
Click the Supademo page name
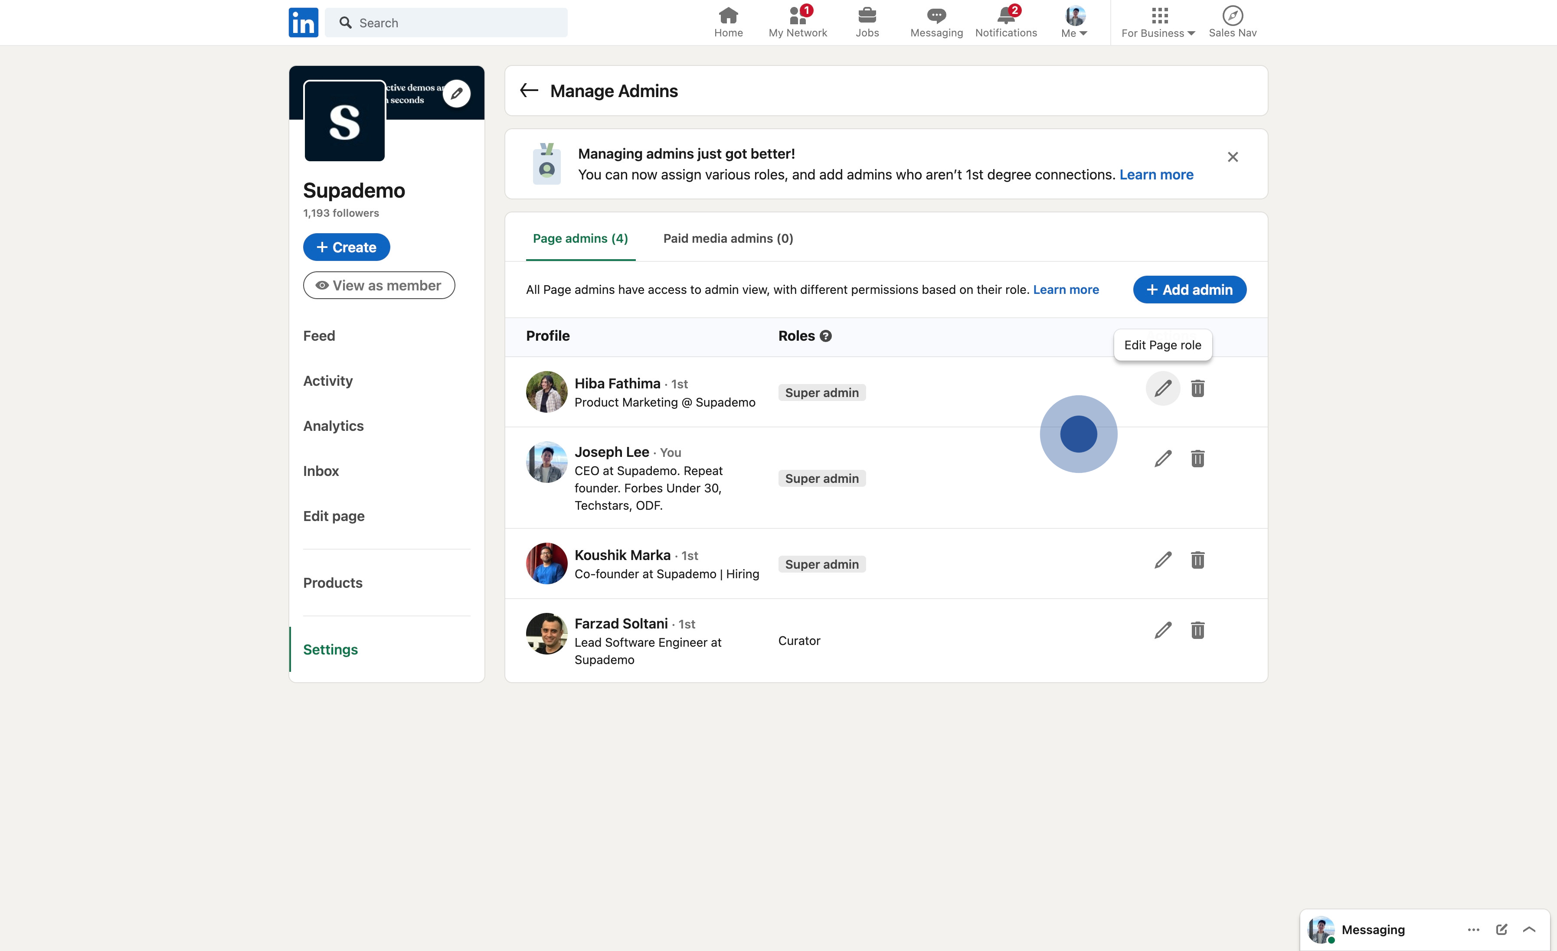[x=354, y=190]
